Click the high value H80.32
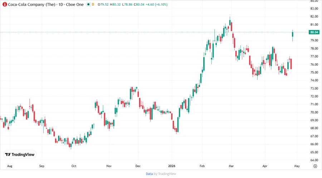Viewport: 322px width, 178px height. pyautogui.click(x=116, y=5)
